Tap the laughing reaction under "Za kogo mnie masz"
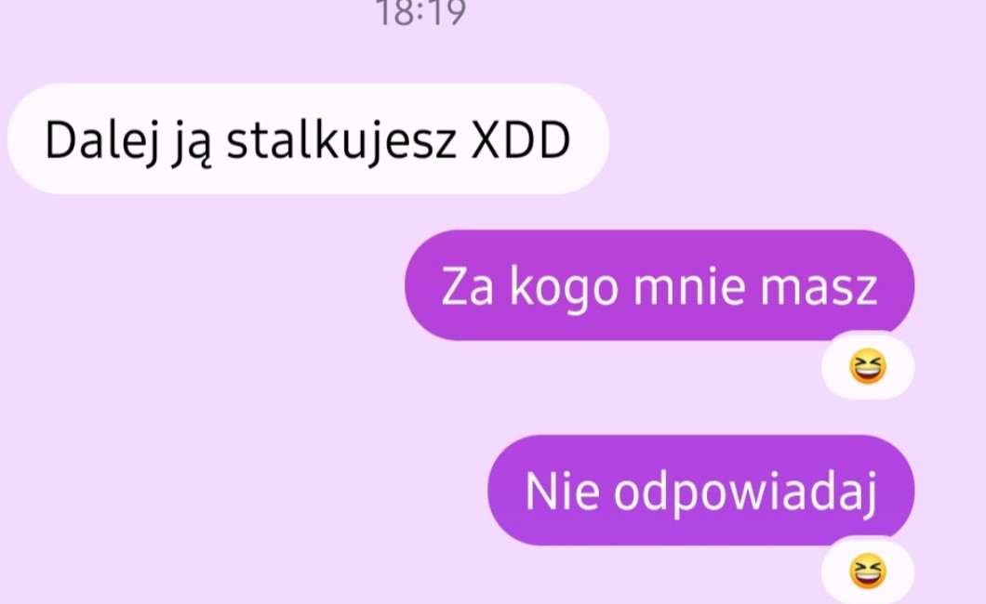Image resolution: width=986 pixels, height=604 pixels. 868,367
